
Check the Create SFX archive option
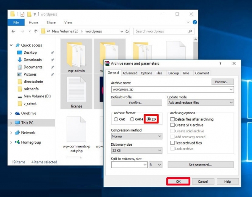pos(172,125)
